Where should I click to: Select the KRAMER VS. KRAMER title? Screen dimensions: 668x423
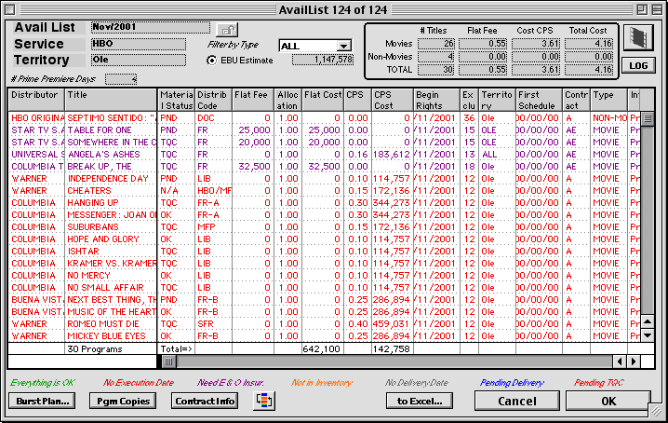112,263
